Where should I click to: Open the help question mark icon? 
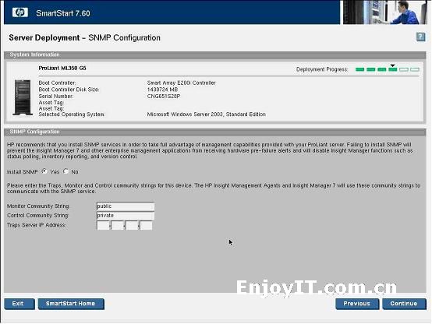click(420, 37)
